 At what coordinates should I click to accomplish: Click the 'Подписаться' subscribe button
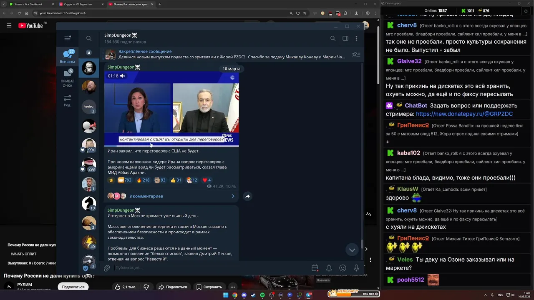pos(73,287)
